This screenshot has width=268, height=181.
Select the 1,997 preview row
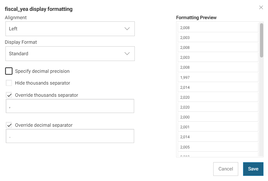(218, 77)
